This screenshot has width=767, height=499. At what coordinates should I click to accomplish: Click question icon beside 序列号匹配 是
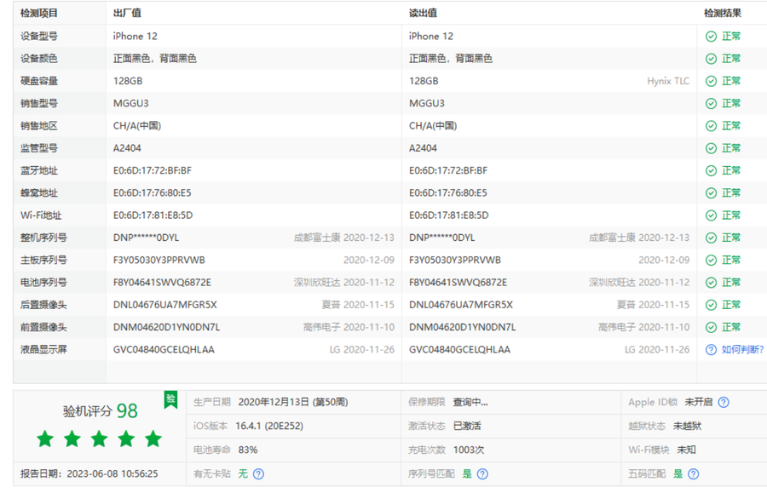point(482,474)
